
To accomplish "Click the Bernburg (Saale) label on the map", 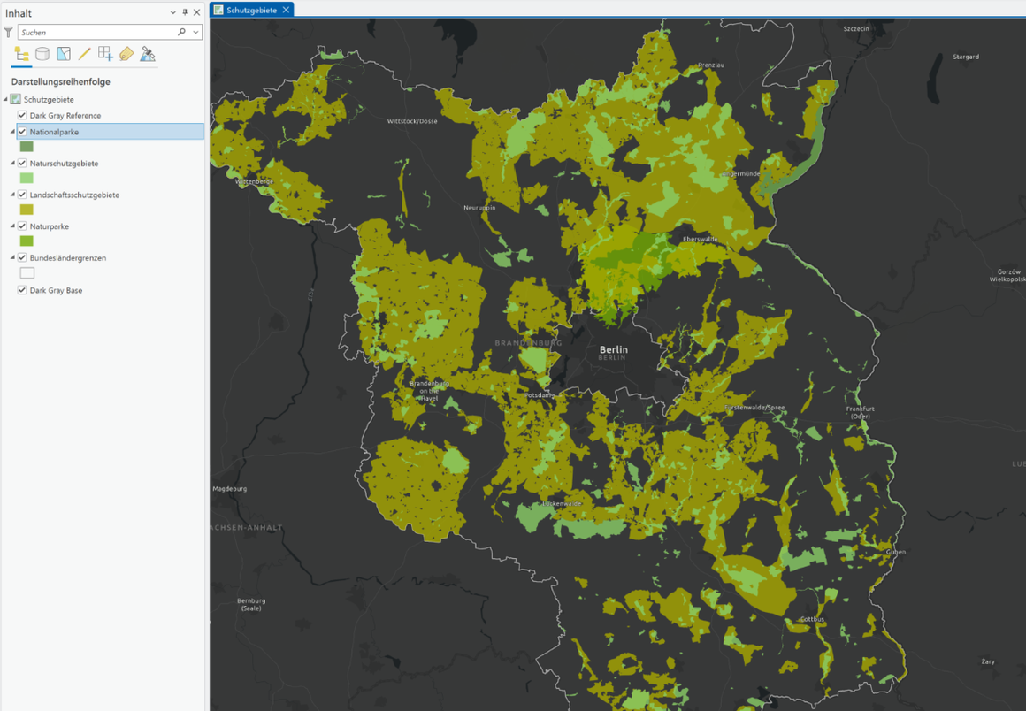I will [251, 604].
